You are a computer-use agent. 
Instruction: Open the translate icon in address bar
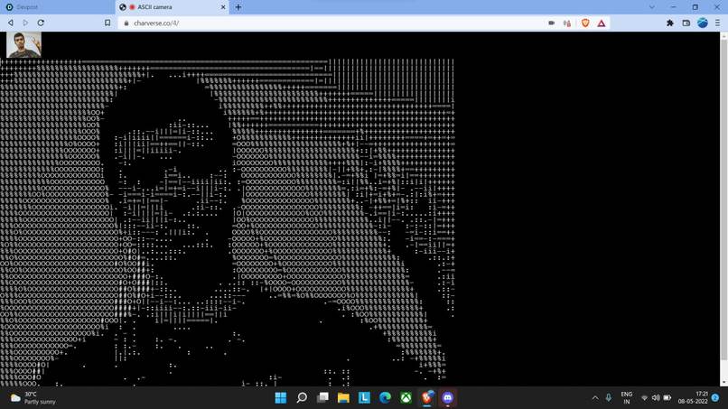pyautogui.click(x=567, y=23)
